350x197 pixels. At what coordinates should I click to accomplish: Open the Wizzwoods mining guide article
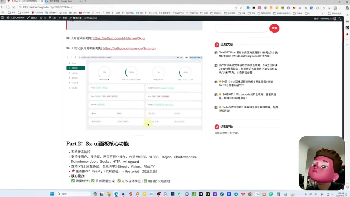click(x=247, y=96)
